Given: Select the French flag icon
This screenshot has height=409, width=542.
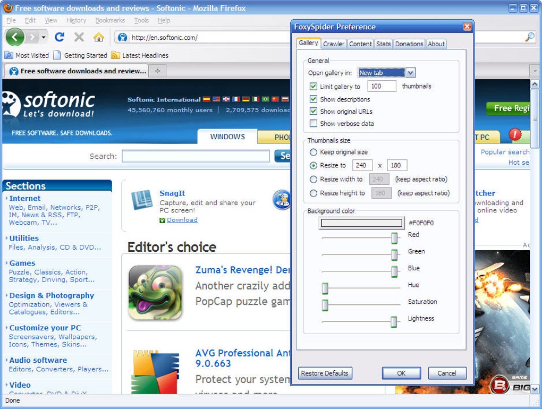Looking at the screenshot, I should pos(236,99).
